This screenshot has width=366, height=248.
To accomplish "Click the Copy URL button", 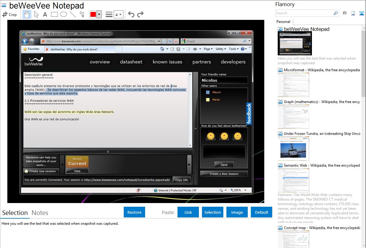I will pyautogui.click(x=181, y=180).
